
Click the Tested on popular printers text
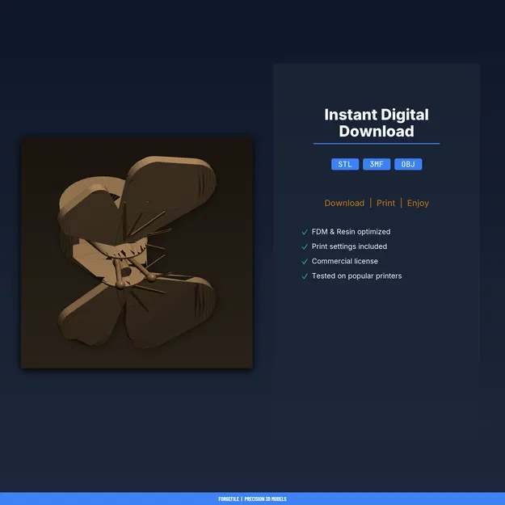[x=356, y=276]
